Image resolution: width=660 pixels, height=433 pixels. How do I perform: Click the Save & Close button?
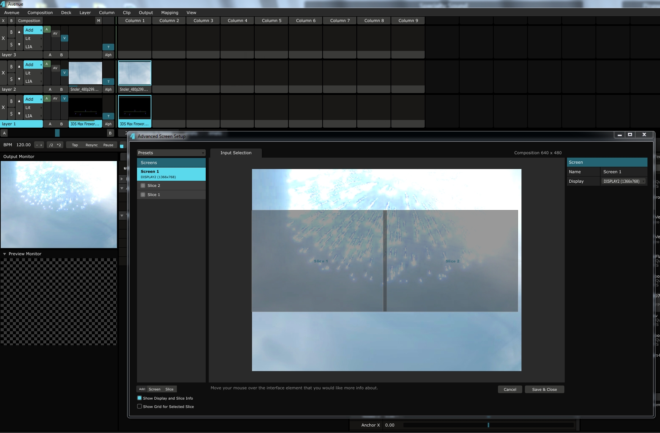coord(544,389)
